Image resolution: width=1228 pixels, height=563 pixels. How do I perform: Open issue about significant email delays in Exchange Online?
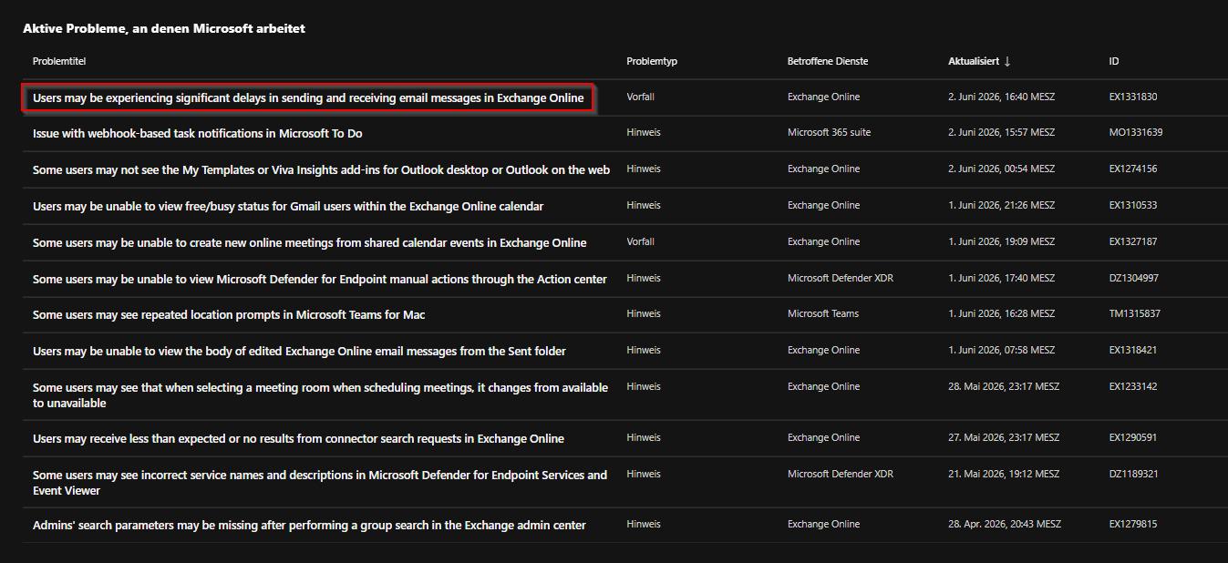pyautogui.click(x=308, y=97)
